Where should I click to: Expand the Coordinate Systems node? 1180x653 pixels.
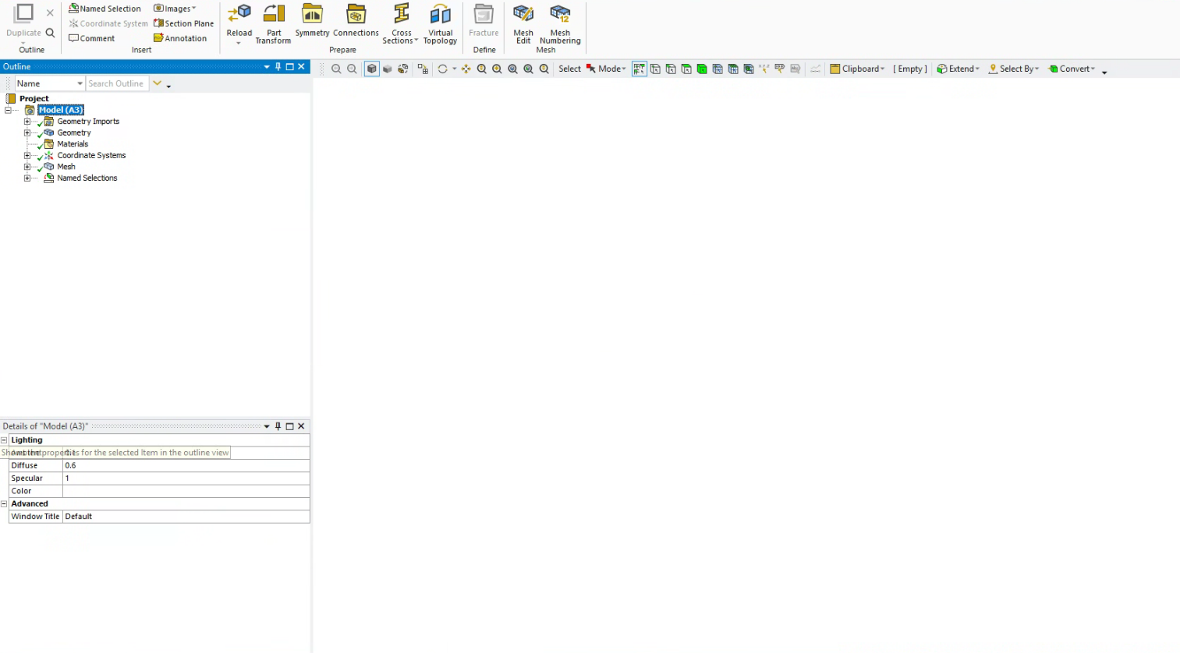(x=27, y=155)
